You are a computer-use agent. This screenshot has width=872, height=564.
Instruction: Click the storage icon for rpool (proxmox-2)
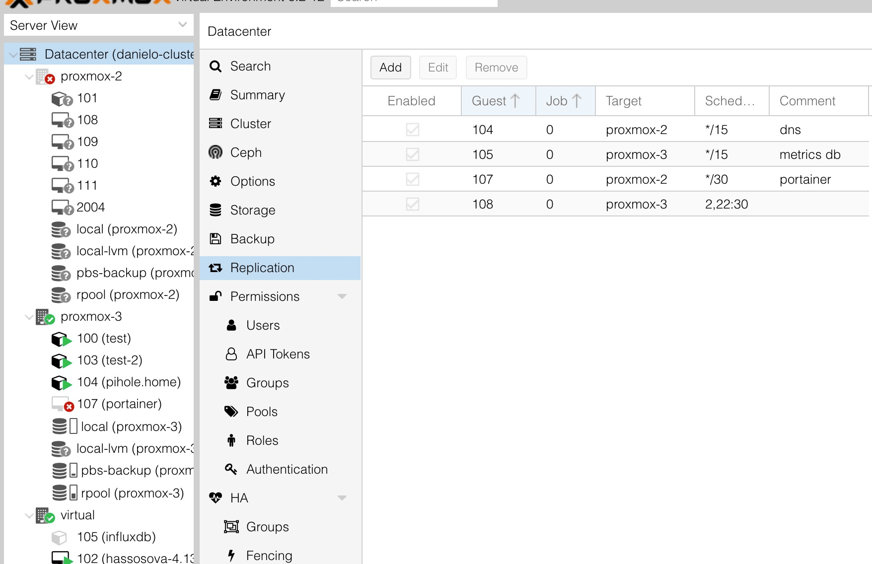click(61, 295)
